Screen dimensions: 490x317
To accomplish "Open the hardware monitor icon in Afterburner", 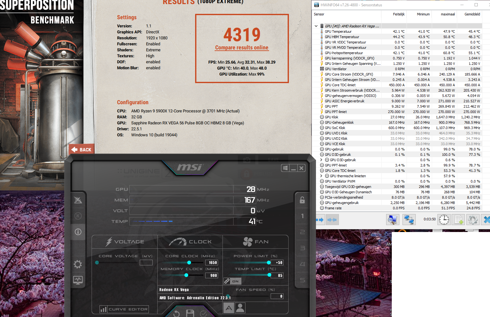I will (x=78, y=280).
